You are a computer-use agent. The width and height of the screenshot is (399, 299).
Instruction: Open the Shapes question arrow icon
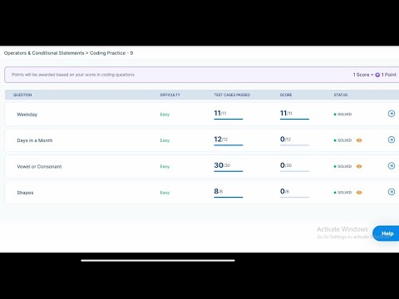392,192
